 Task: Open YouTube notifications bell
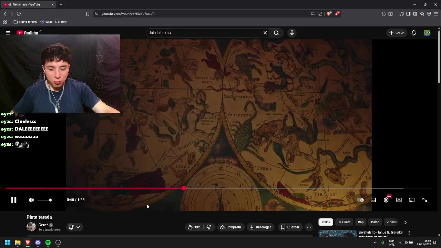[414, 33]
